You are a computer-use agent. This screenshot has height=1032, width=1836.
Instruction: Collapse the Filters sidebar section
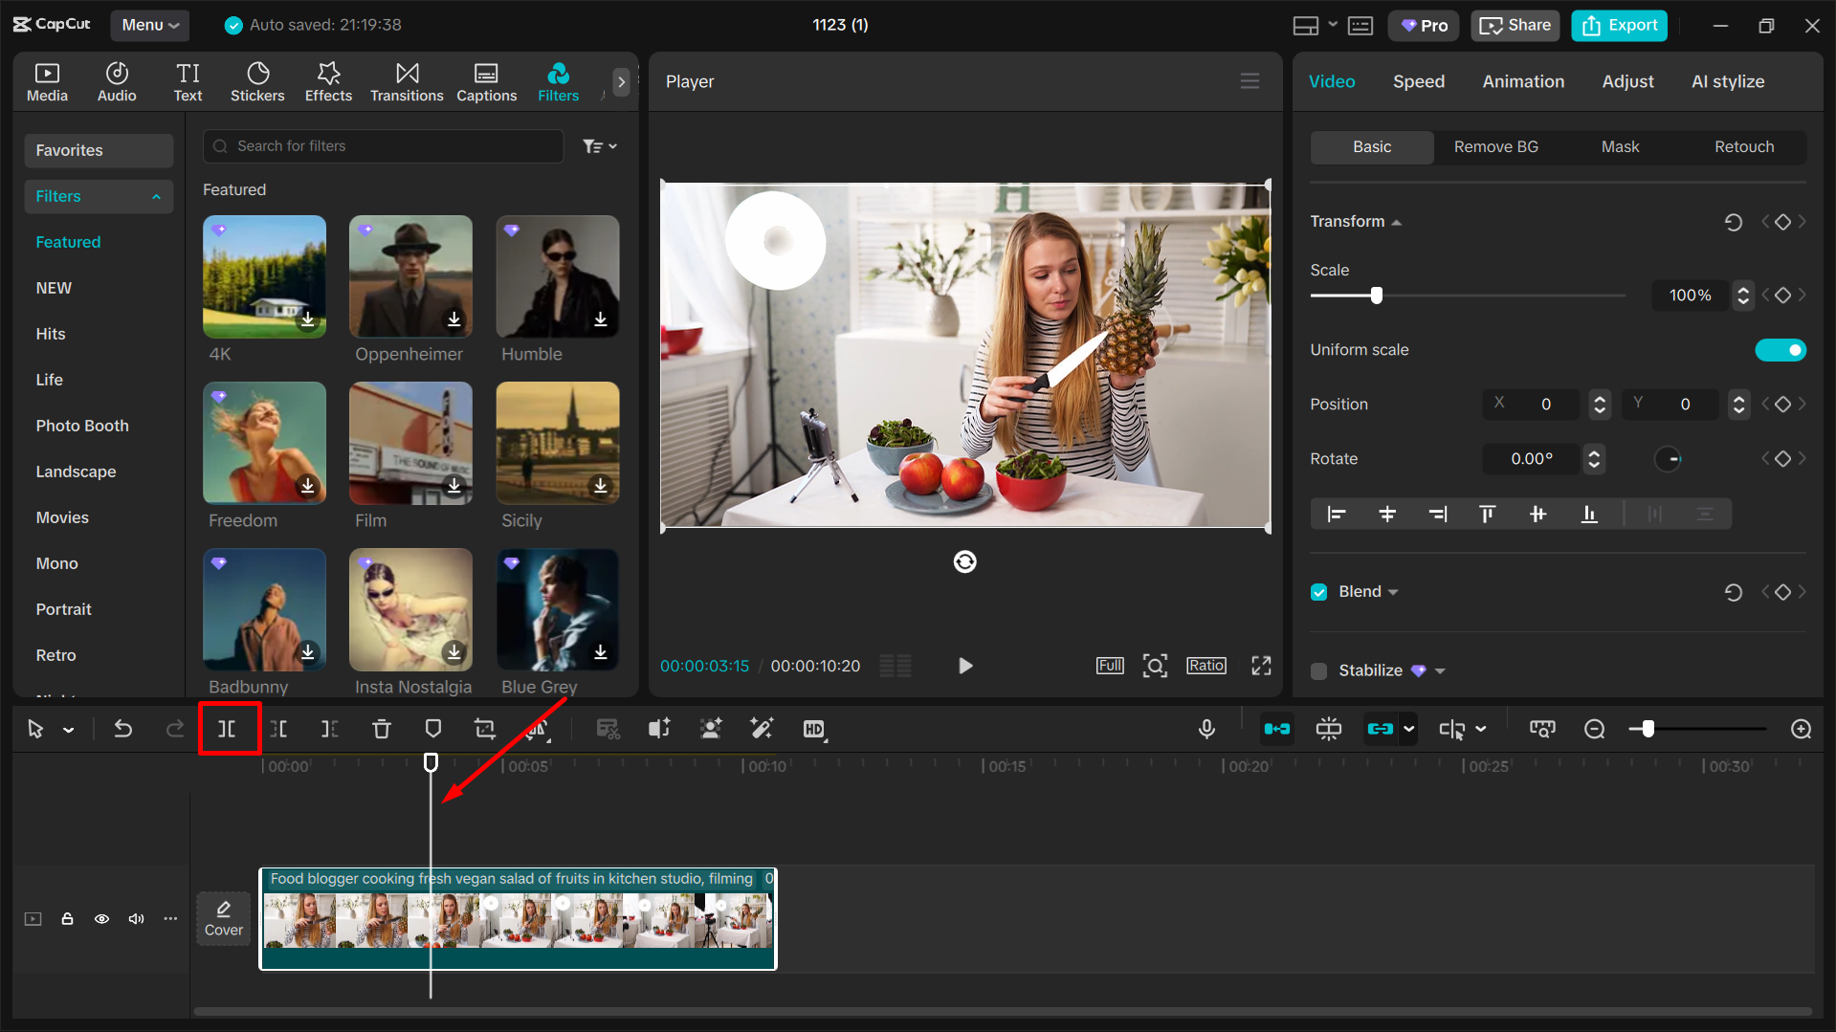tap(156, 196)
